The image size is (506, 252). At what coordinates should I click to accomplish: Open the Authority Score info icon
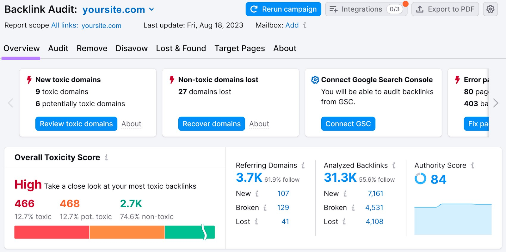[472, 165]
